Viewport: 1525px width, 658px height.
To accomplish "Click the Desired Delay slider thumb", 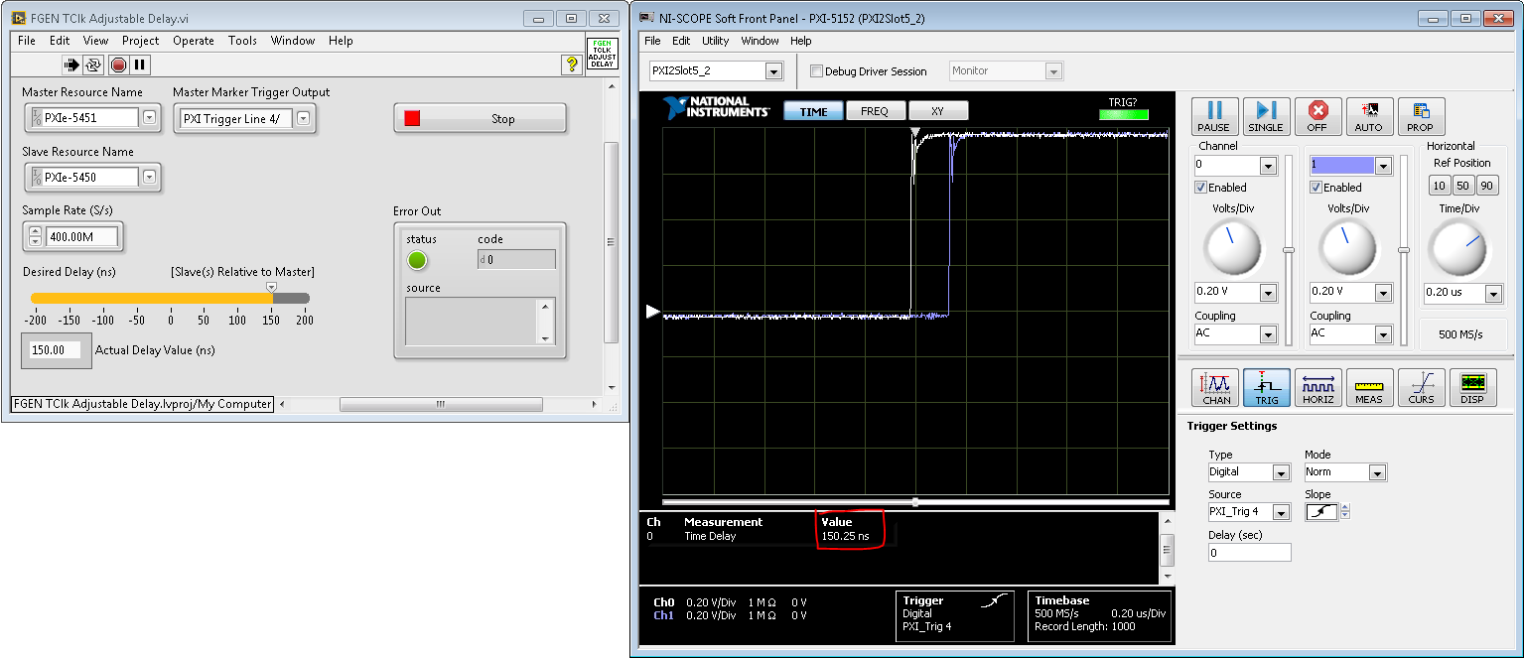I will 272,288.
